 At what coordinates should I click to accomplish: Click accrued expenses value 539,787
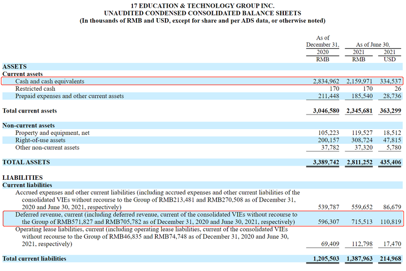pos(328,207)
